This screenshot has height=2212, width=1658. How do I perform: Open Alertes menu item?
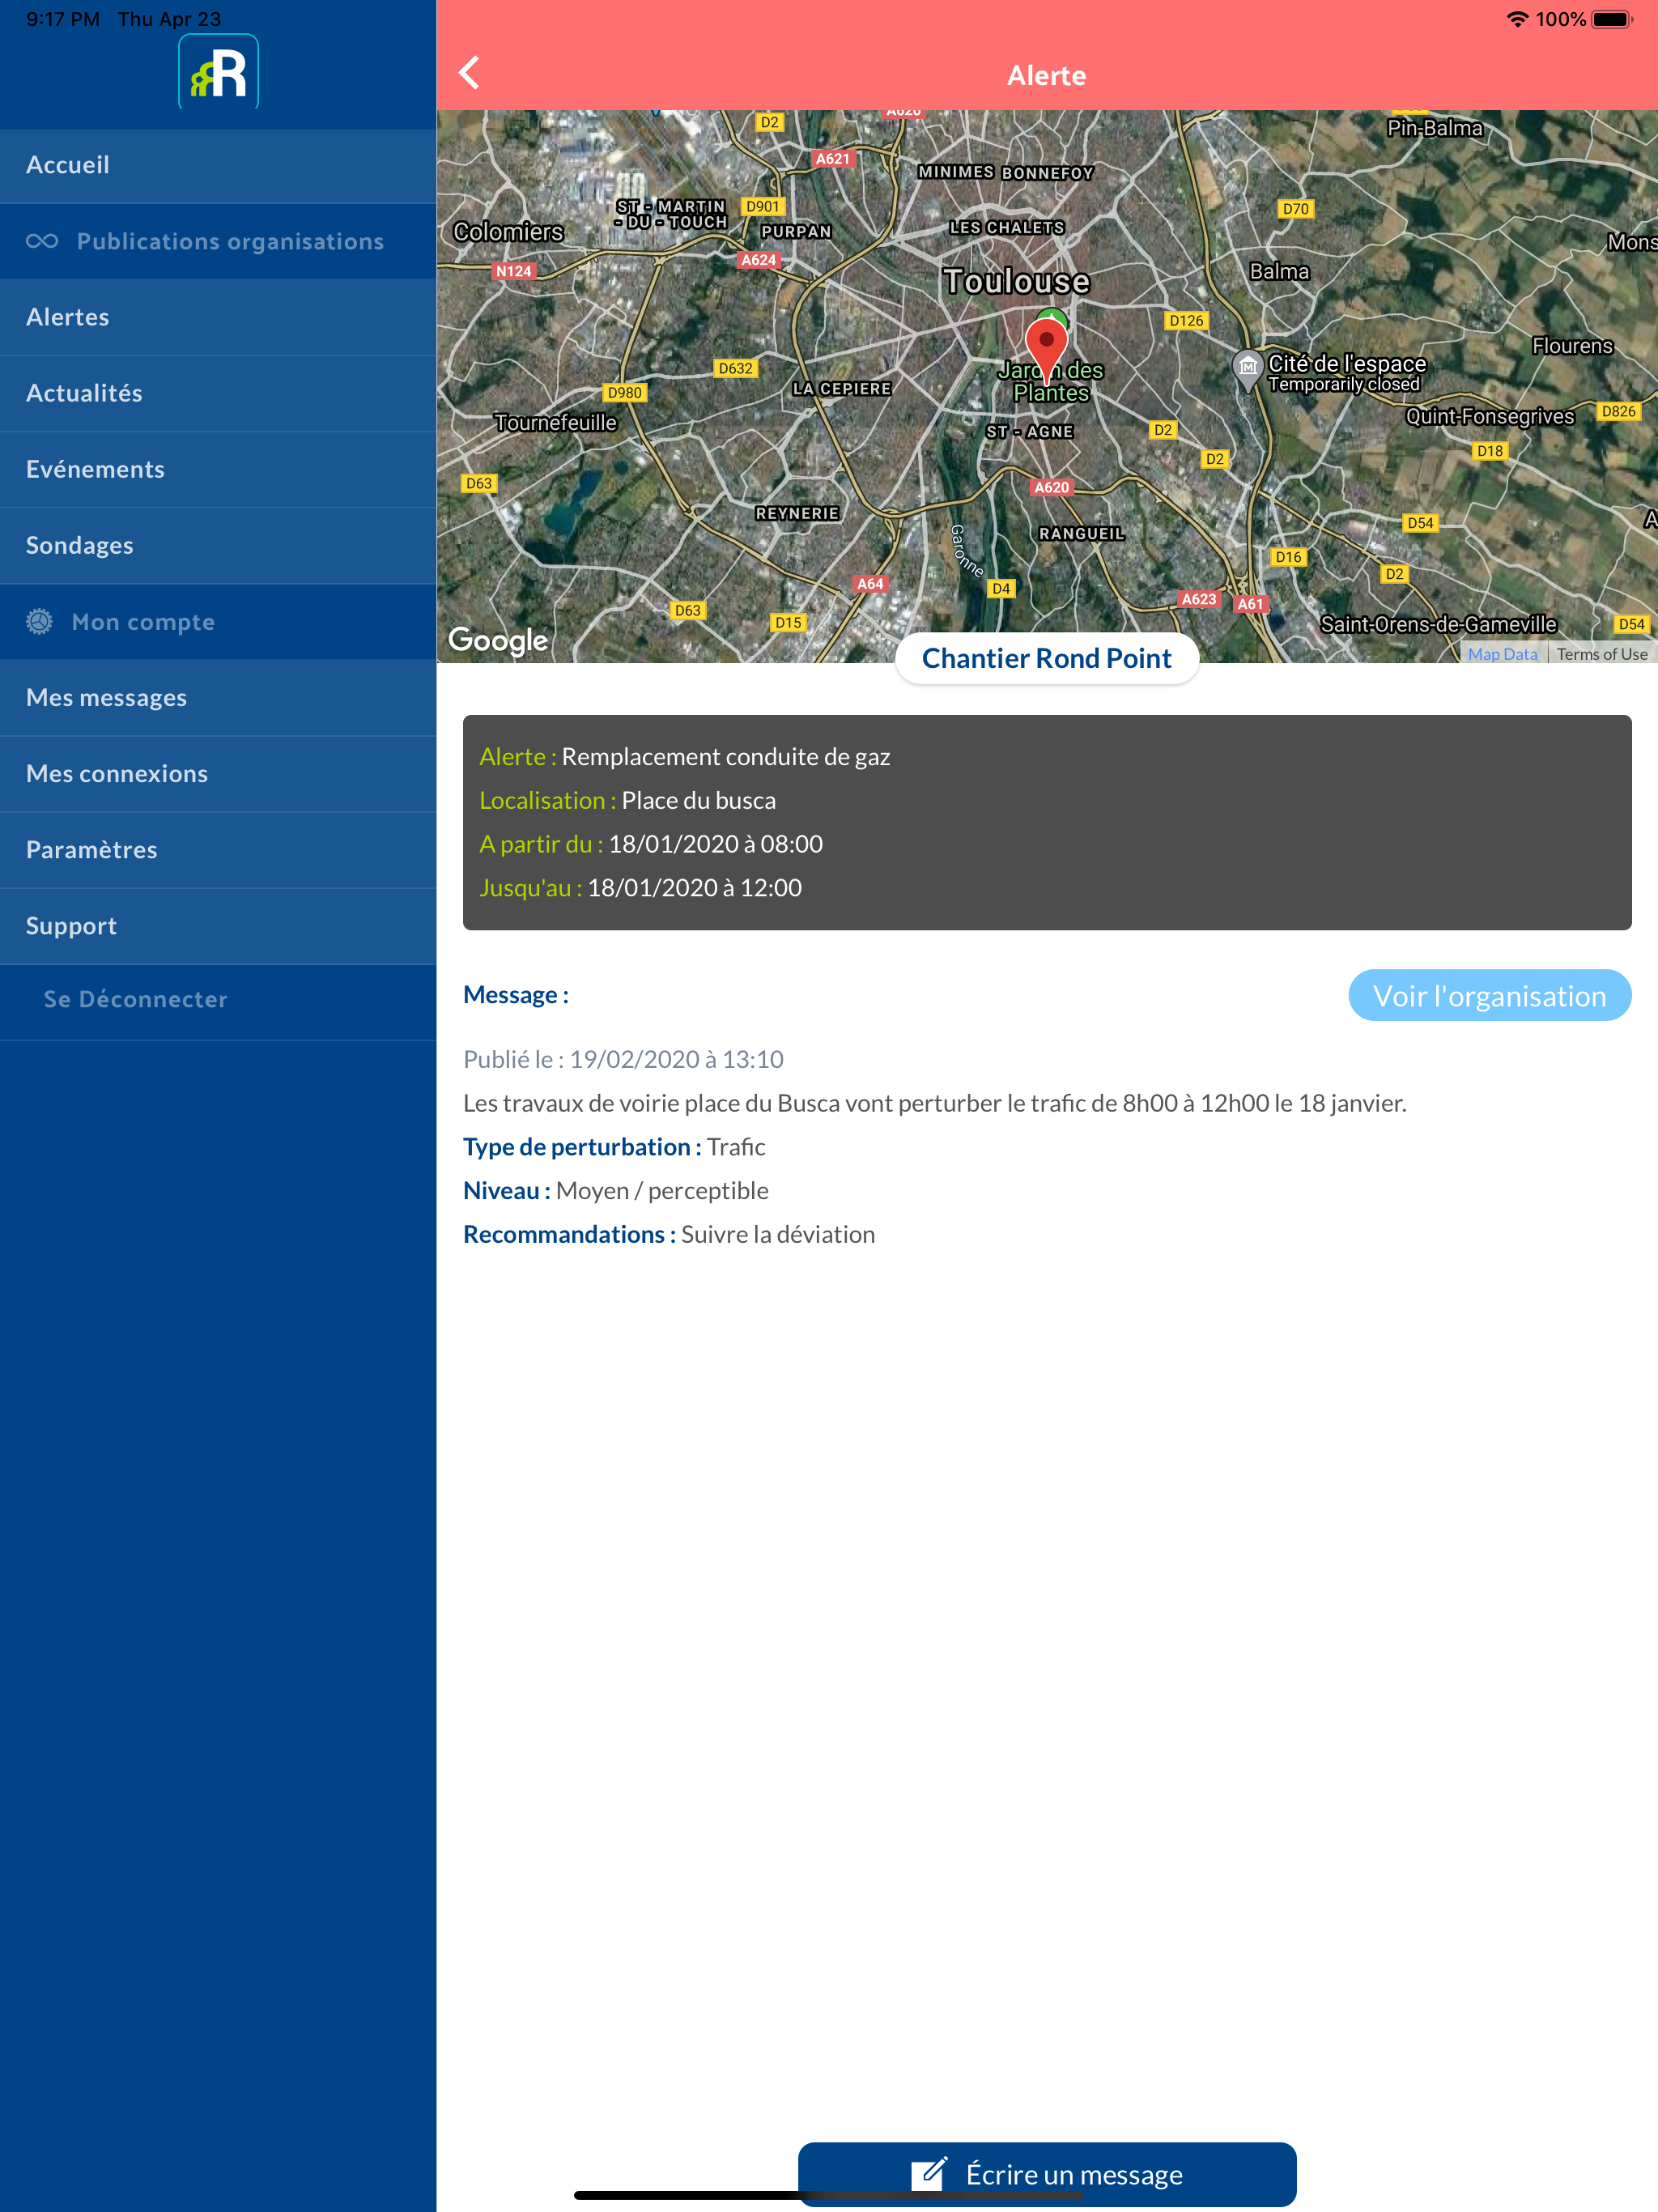(218, 317)
